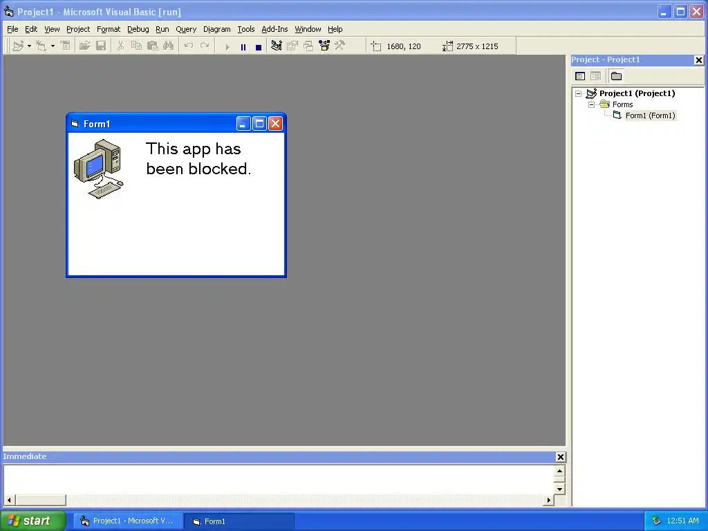This screenshot has width=708, height=531.
Task: Click the Immediate window scroll down arrow
Action: tap(559, 489)
